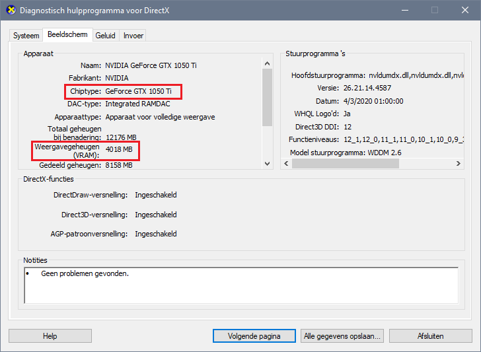The width and height of the screenshot is (481, 352).
Task: Click Apparaat list scroll down arrow
Action: [x=267, y=163]
